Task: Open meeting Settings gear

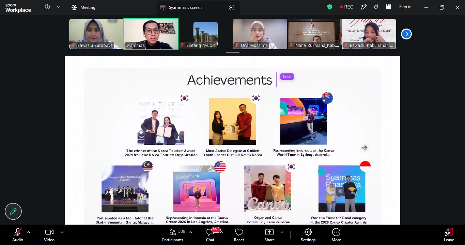Action: tap(308, 235)
